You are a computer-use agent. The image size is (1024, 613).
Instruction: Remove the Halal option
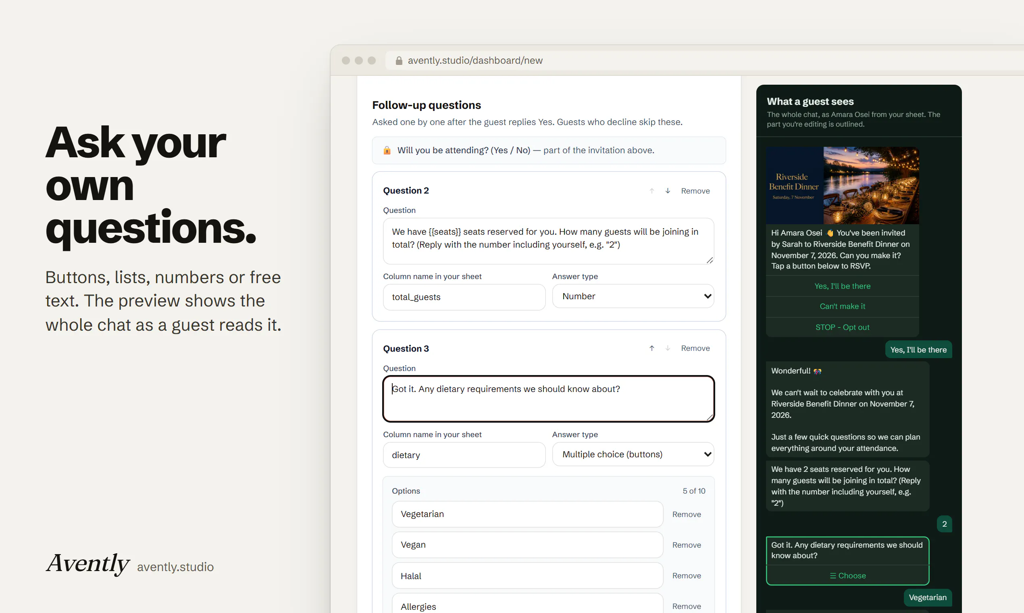pos(687,575)
